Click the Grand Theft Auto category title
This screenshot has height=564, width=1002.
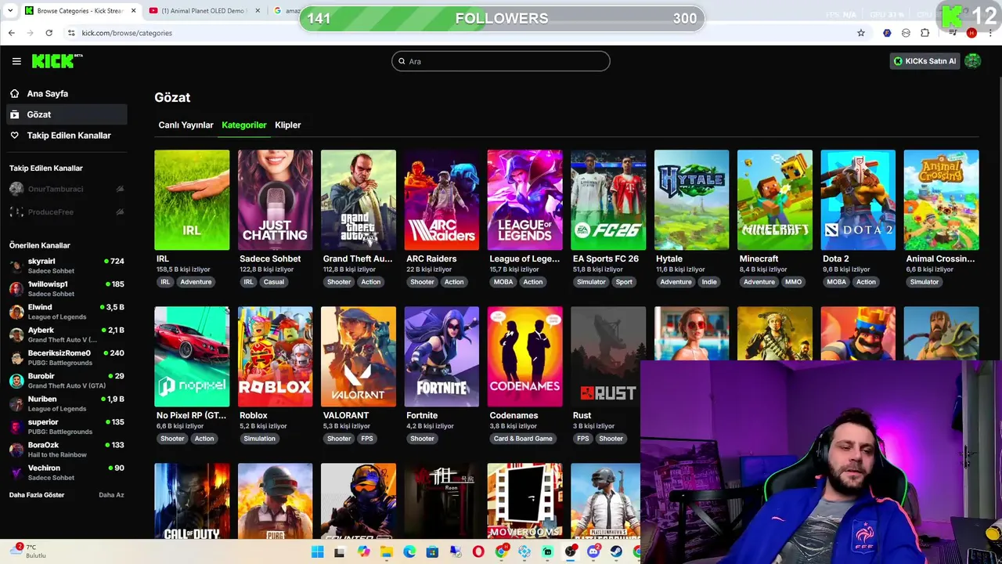click(x=358, y=258)
